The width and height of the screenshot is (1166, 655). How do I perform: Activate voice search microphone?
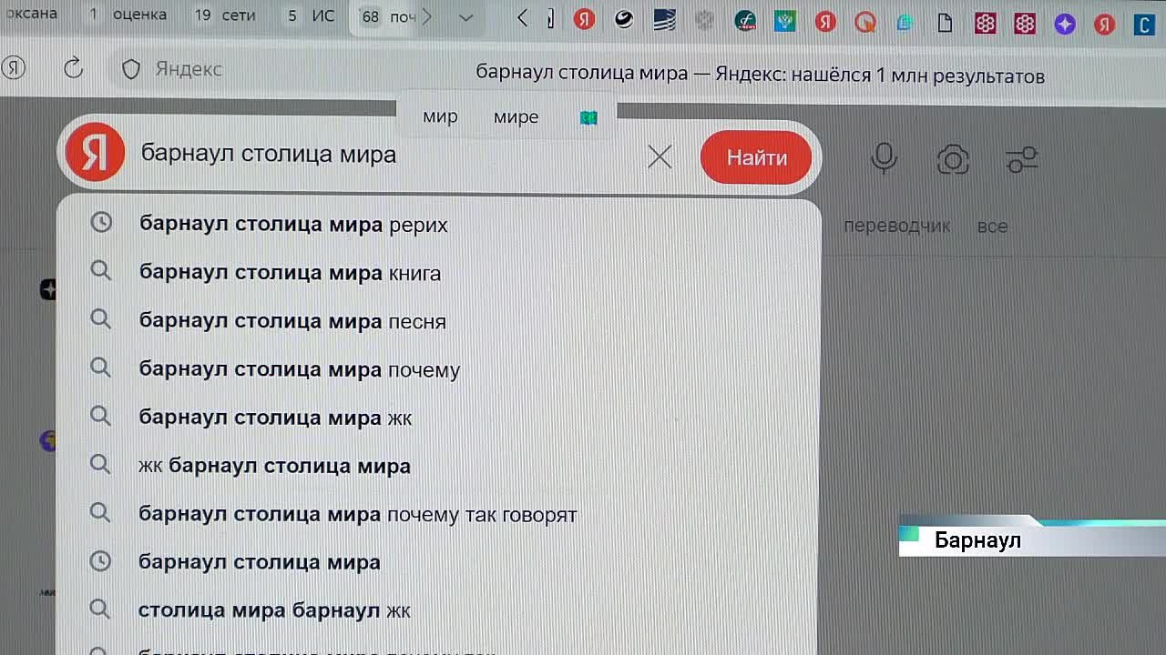click(884, 158)
